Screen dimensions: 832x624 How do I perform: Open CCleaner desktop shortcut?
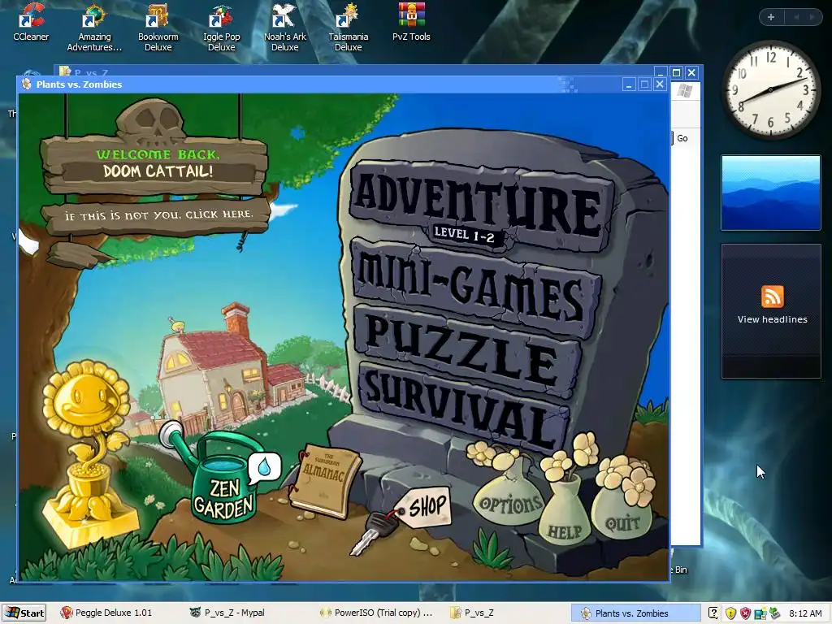(x=31, y=22)
